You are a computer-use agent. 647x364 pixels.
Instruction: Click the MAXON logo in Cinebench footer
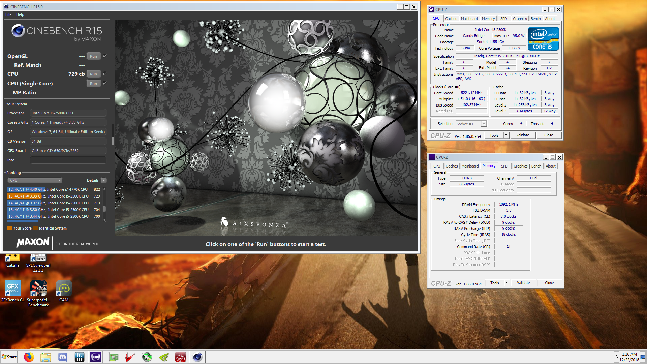pyautogui.click(x=33, y=242)
